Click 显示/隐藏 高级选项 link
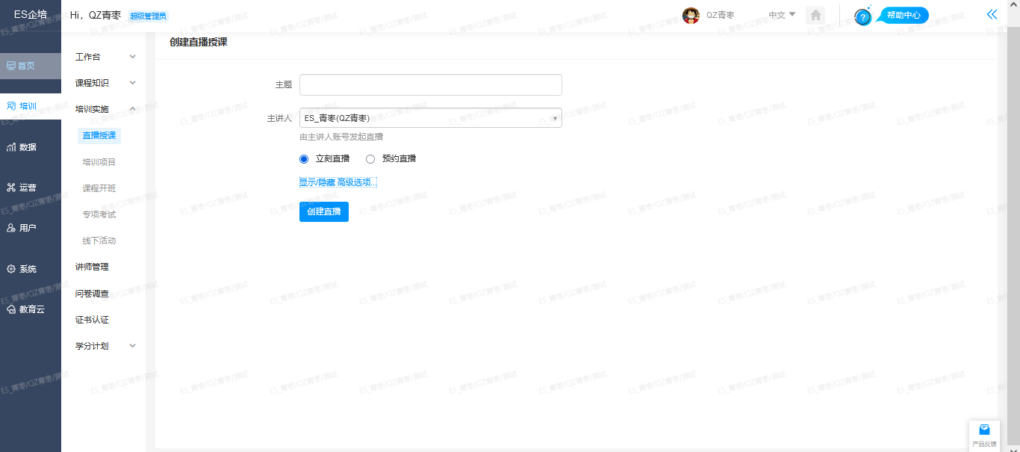Image resolution: width=1020 pixels, height=452 pixels. (x=338, y=182)
